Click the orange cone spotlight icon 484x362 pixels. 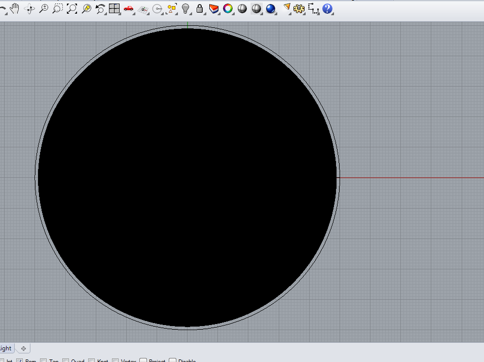[287, 8]
